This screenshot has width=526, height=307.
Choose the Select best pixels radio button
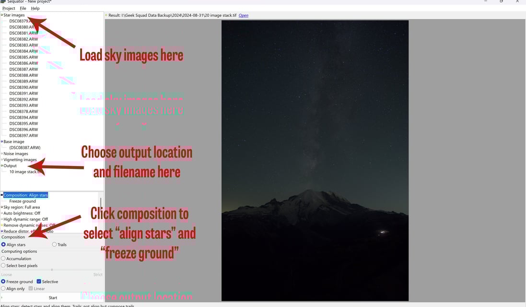(x=3, y=265)
